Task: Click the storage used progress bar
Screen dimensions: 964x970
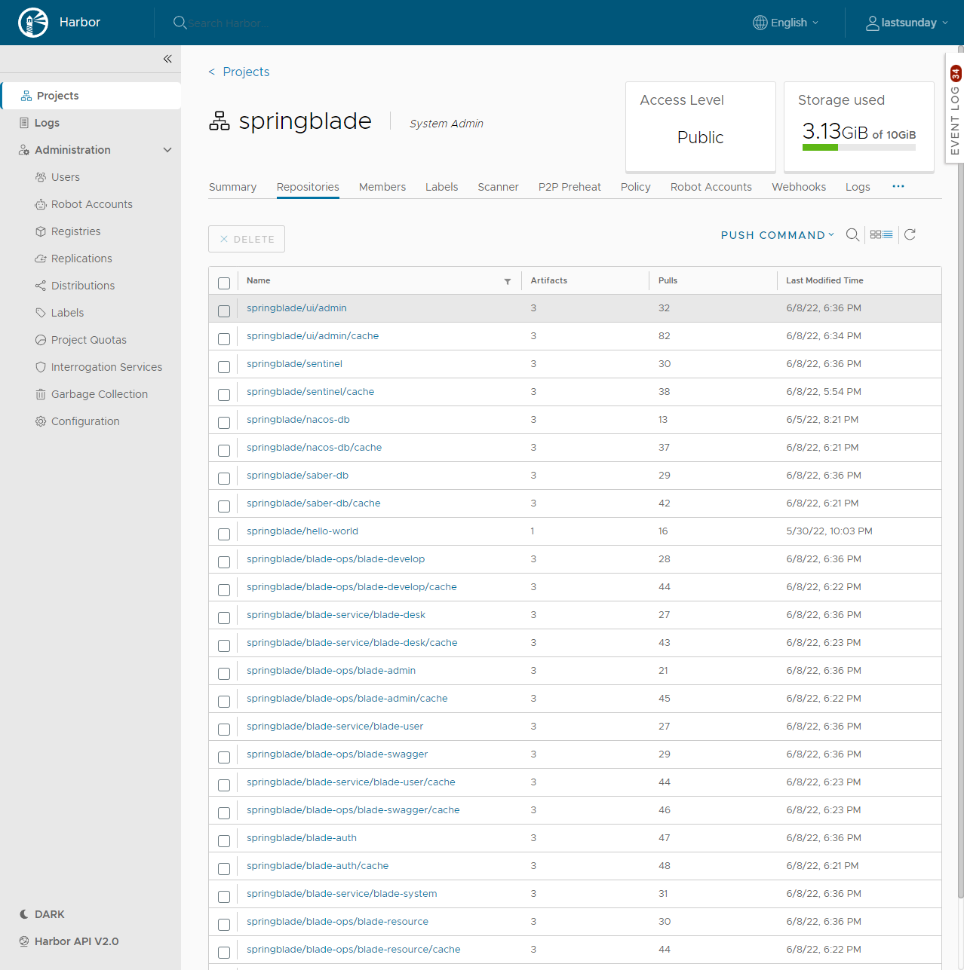Action: [859, 148]
